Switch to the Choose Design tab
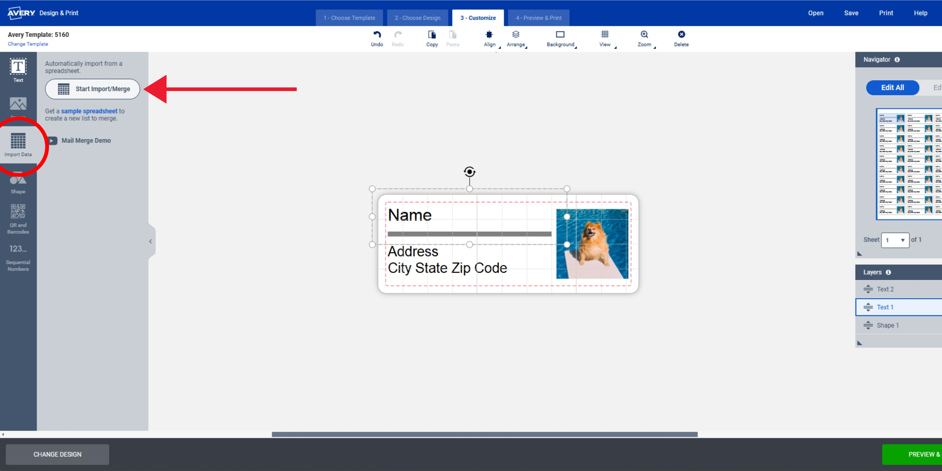This screenshot has height=471, width=942. (417, 18)
